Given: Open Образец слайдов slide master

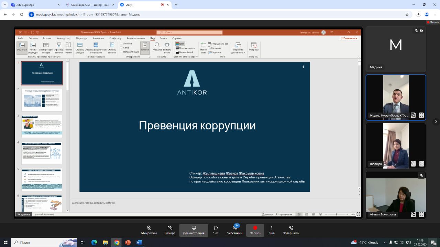Looking at the screenshot, I should [80, 48].
